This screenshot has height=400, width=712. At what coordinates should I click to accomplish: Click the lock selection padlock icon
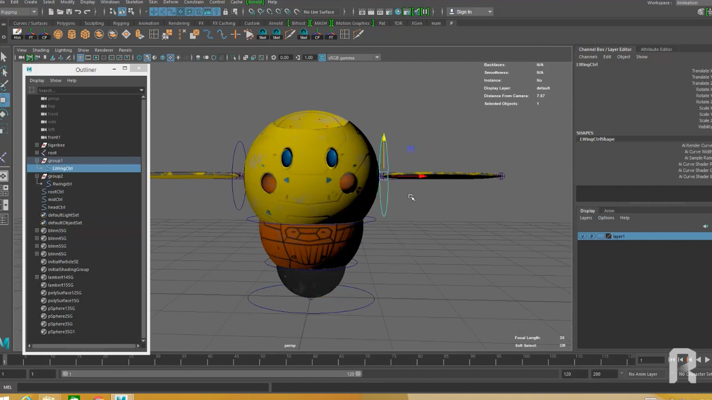[x=226, y=12]
